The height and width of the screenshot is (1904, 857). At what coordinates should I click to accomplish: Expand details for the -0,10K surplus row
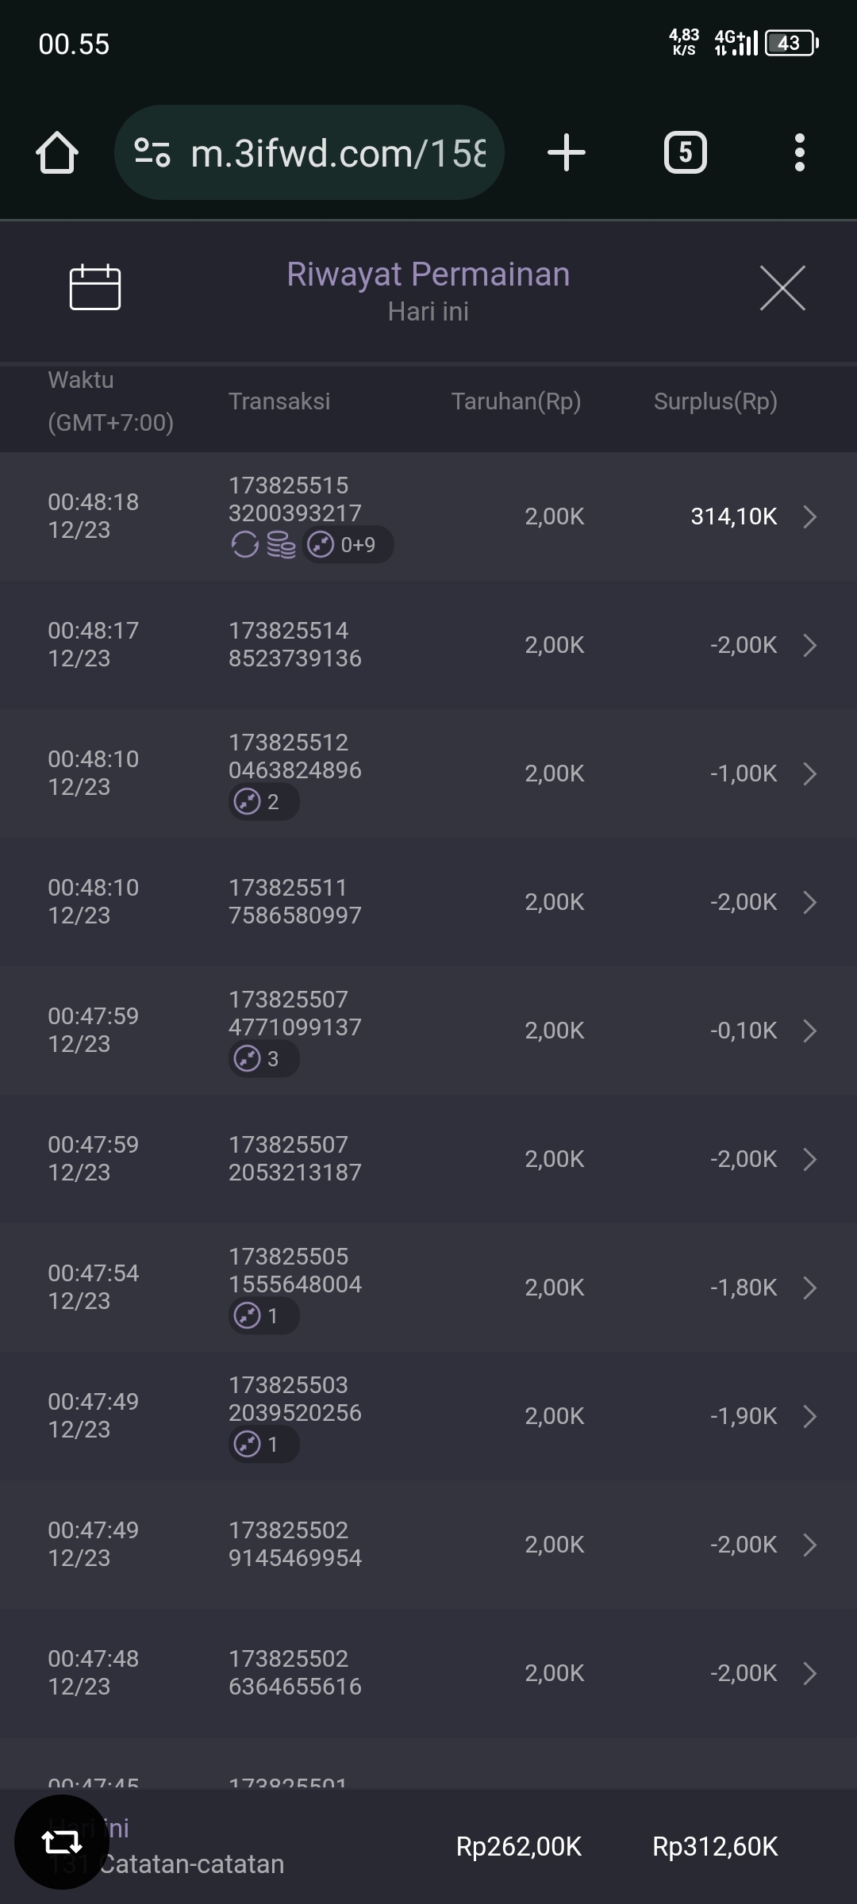pyautogui.click(x=809, y=1031)
